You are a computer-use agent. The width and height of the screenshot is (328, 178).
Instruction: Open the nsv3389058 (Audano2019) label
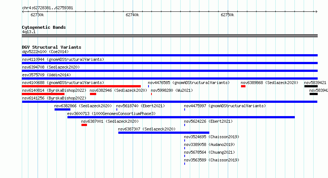click(209, 144)
